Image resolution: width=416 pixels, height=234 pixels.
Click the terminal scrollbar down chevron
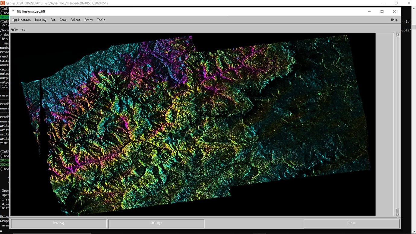(414, 232)
